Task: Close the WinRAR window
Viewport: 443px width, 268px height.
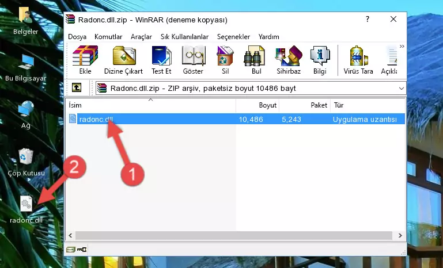Action: pos(393,19)
